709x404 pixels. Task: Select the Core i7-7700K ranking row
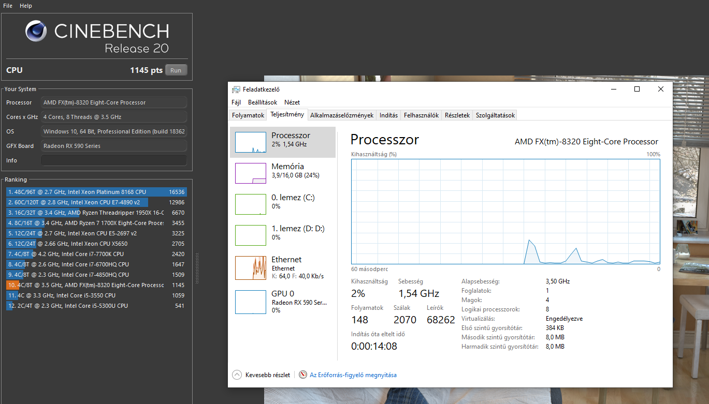(x=96, y=254)
